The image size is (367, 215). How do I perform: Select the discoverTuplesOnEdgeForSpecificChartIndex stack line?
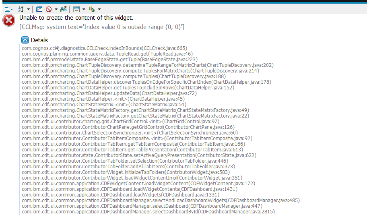(146, 82)
